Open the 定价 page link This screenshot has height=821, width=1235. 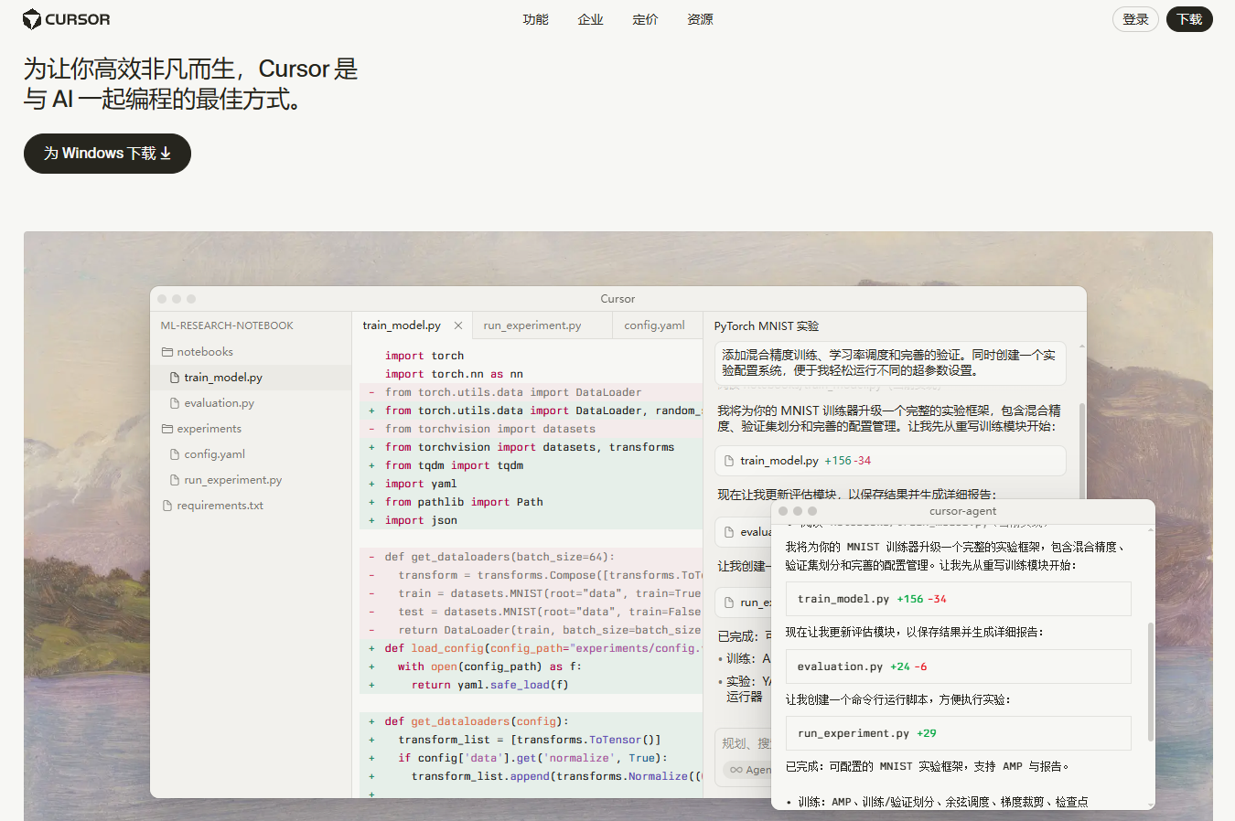[645, 19]
